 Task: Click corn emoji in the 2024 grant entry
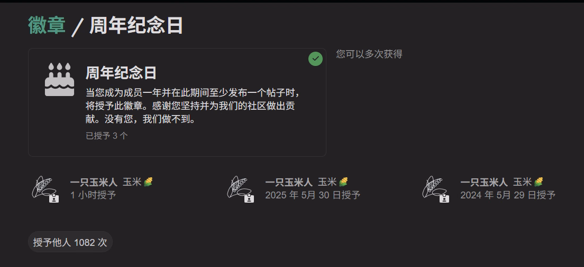pos(539,182)
